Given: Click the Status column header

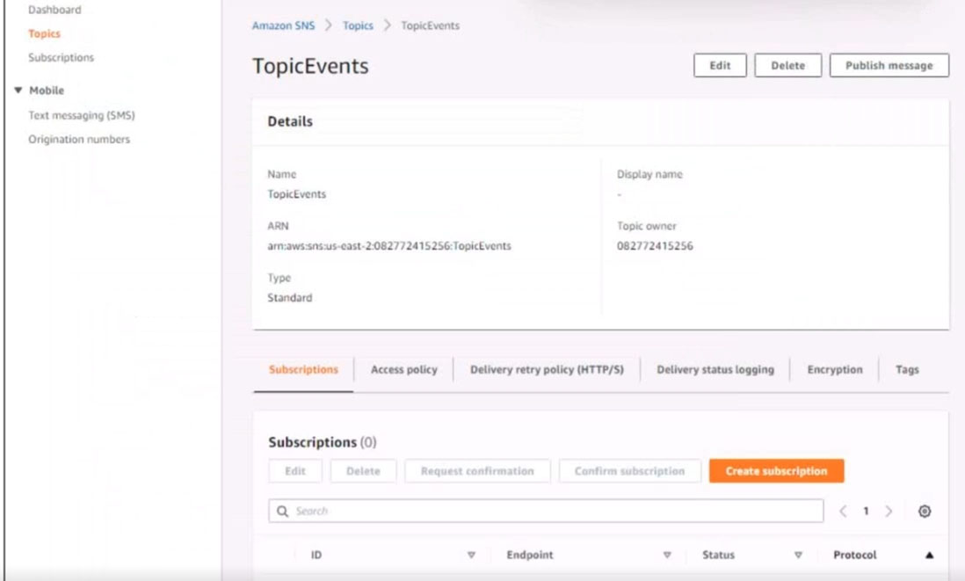Looking at the screenshot, I should click(x=718, y=555).
